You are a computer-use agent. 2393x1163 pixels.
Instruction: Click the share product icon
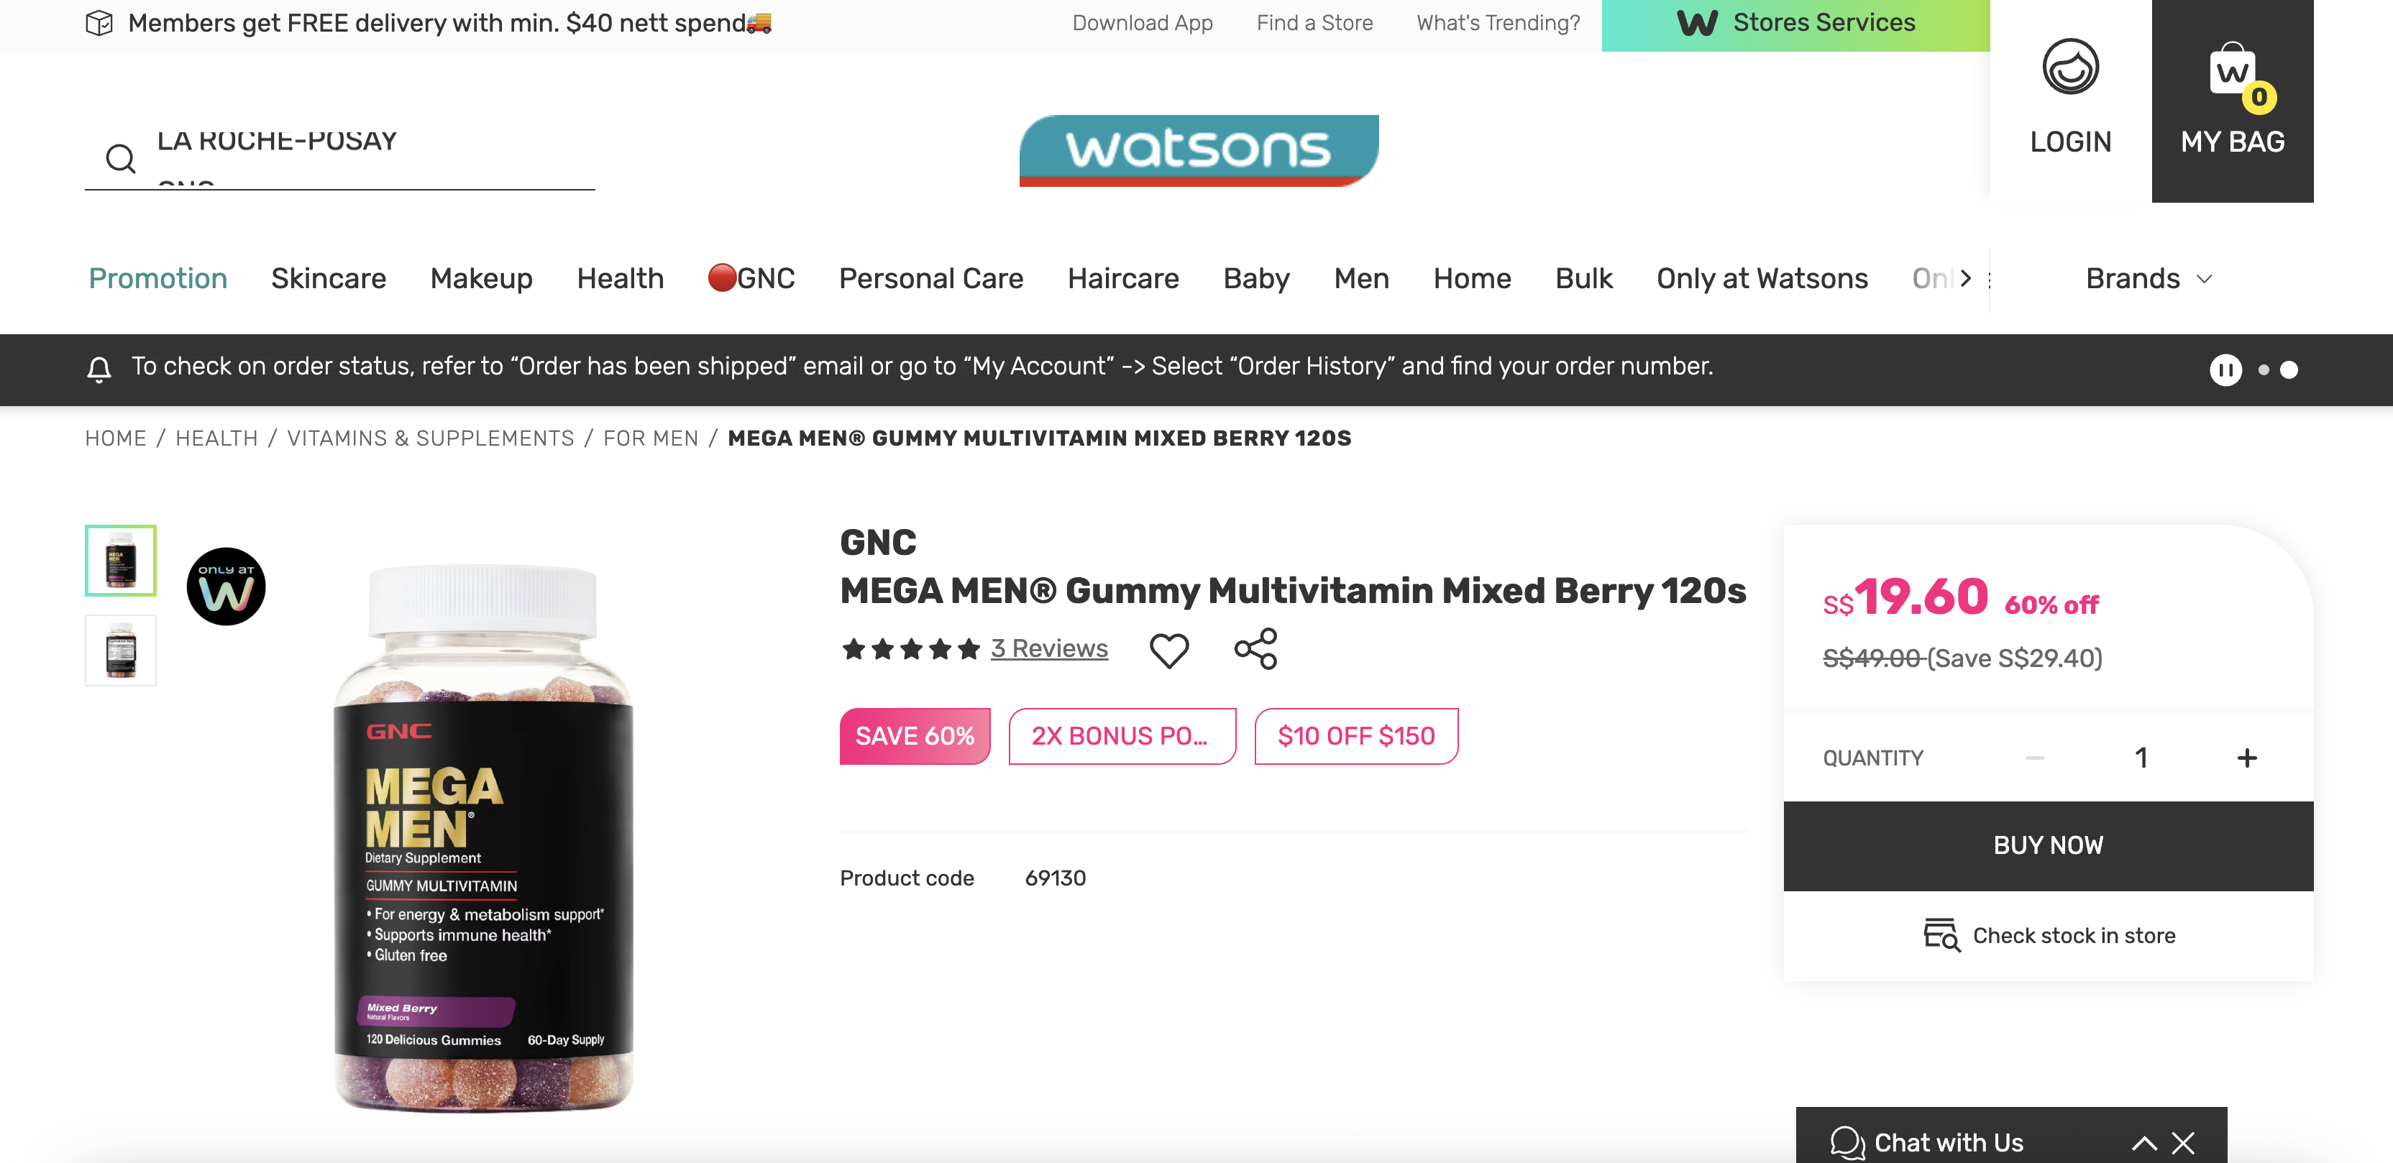coord(1255,648)
